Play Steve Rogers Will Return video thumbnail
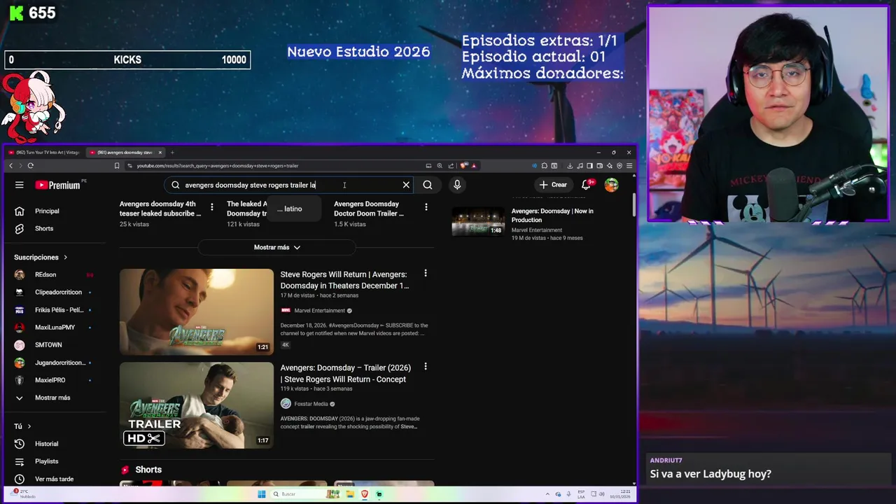 tap(197, 311)
